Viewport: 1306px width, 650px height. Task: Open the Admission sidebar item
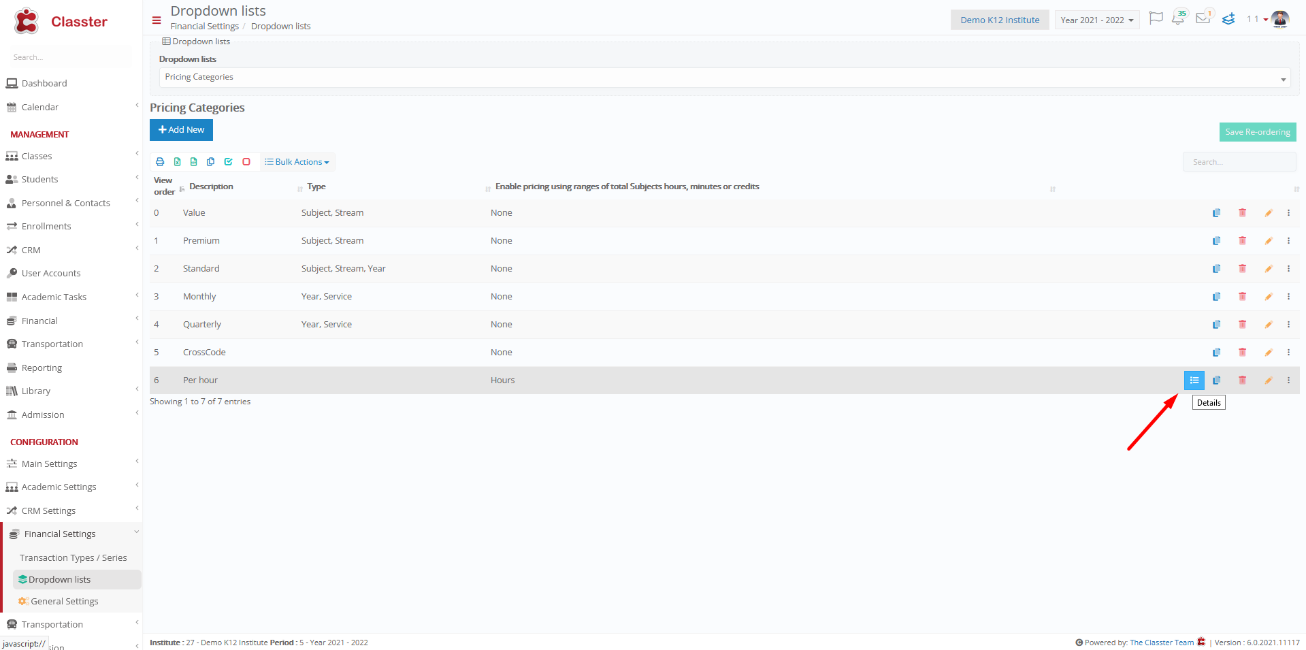71,415
